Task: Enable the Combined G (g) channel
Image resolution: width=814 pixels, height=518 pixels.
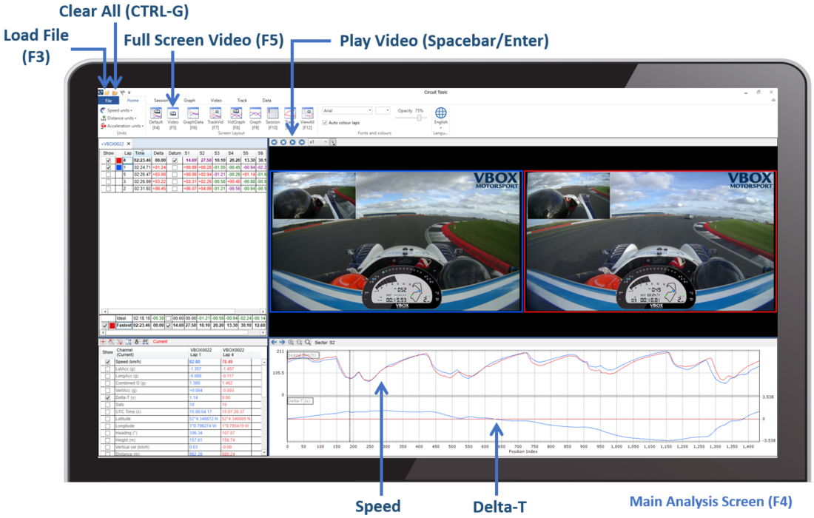Action: click(x=108, y=383)
